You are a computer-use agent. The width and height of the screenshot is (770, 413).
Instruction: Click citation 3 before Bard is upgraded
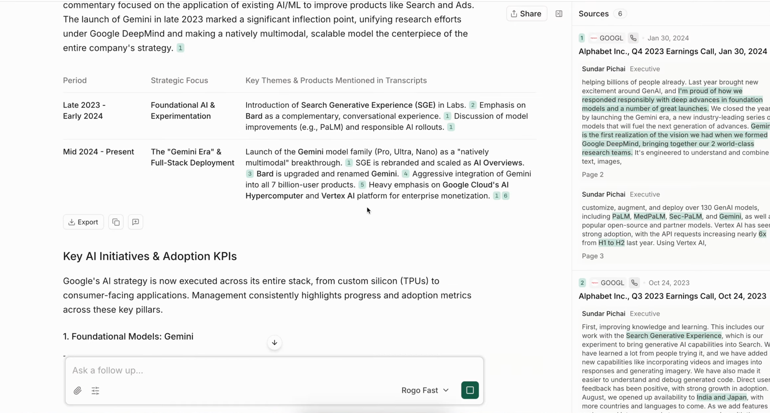(250, 174)
